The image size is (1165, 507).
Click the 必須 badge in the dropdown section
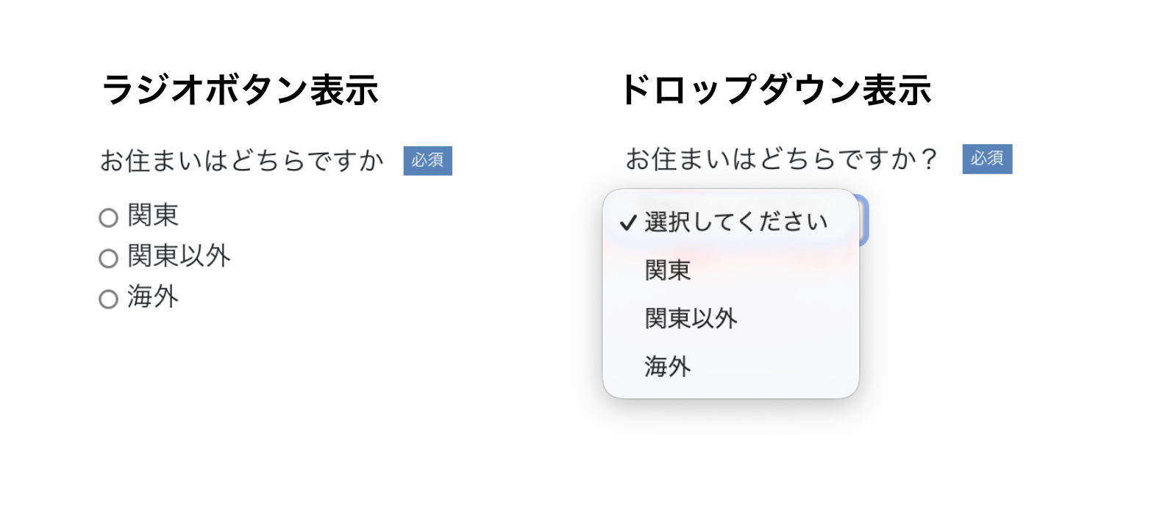[987, 159]
